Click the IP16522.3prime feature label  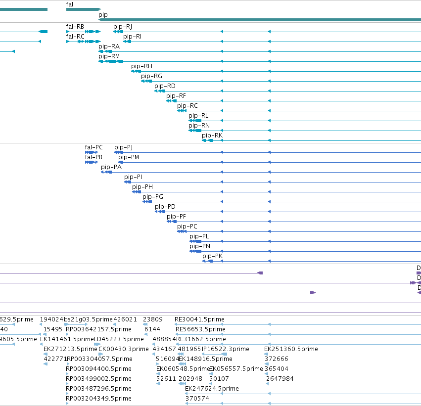226,349
